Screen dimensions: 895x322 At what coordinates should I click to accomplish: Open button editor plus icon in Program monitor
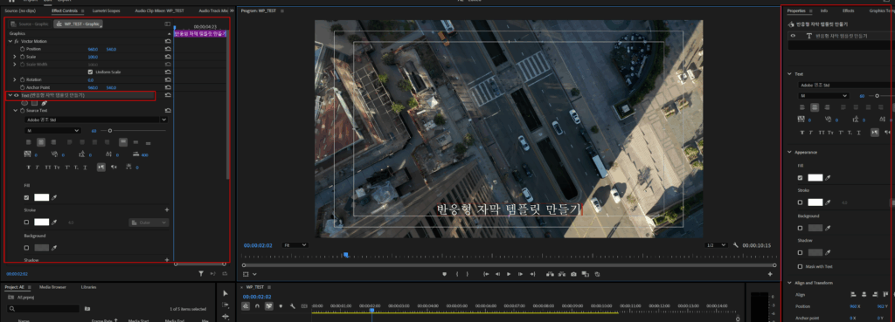(770, 274)
